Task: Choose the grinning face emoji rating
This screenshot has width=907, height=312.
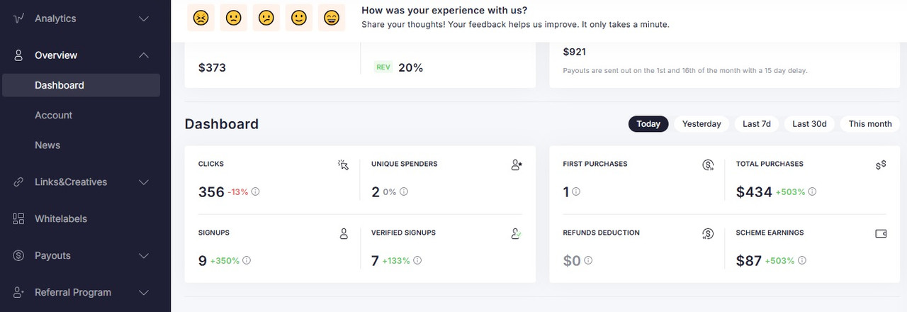Action: point(331,18)
